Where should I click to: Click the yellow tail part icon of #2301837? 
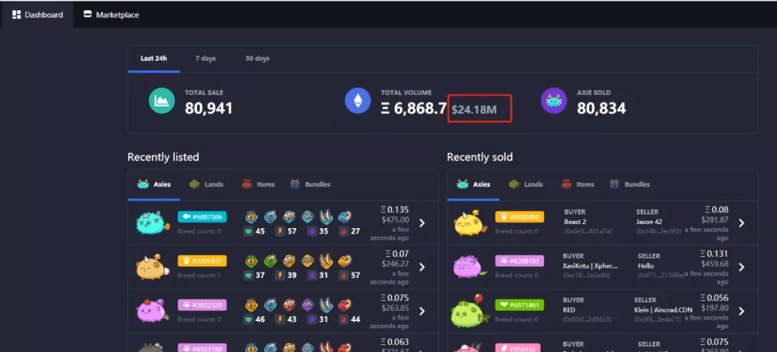[345, 261]
